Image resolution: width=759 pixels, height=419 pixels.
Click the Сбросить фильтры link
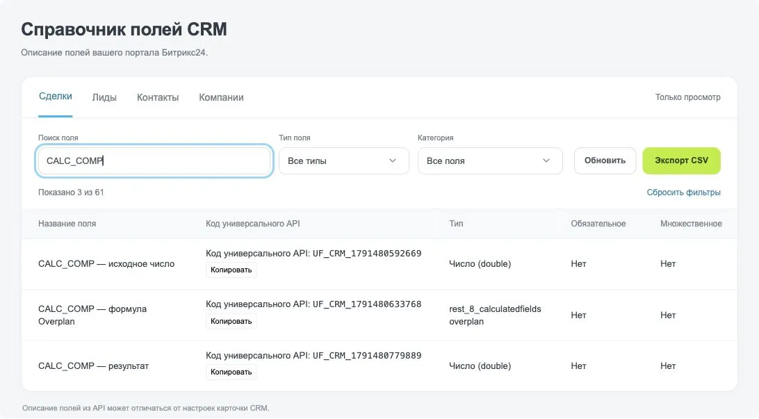point(683,192)
